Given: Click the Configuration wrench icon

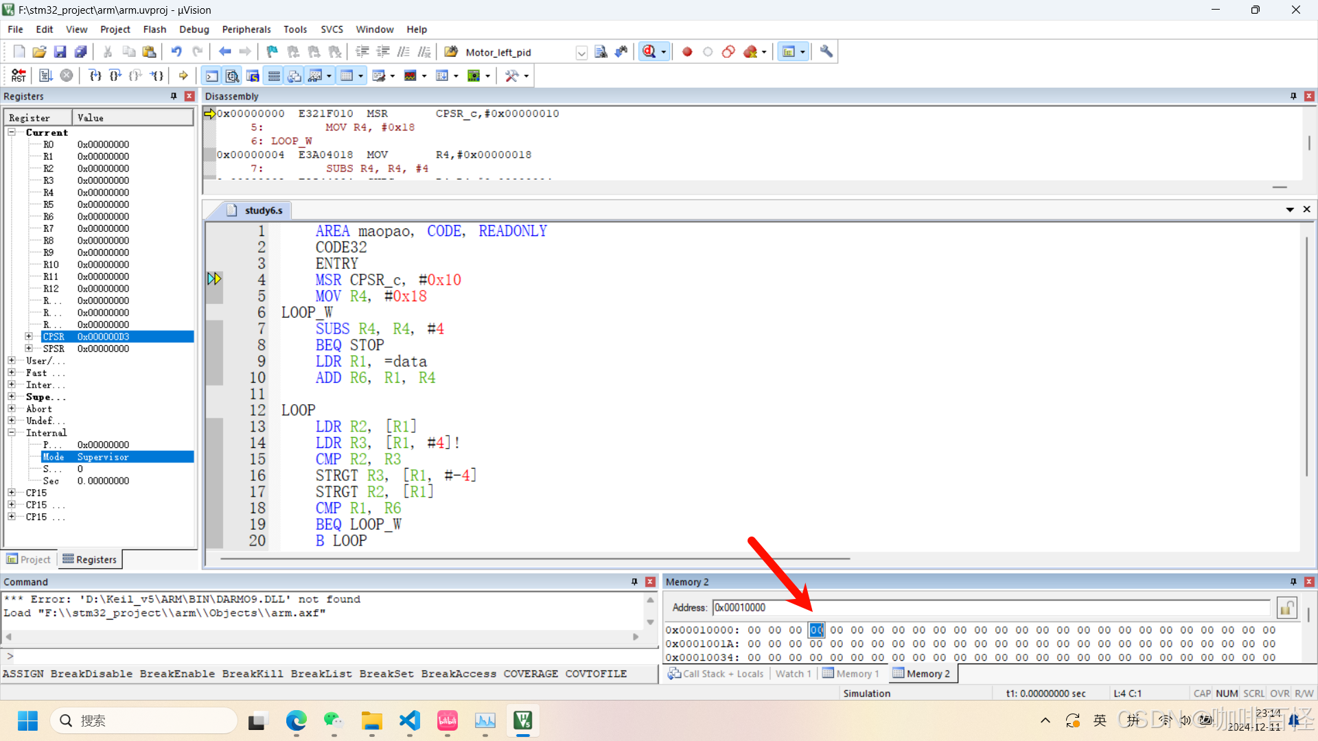Looking at the screenshot, I should (826, 51).
